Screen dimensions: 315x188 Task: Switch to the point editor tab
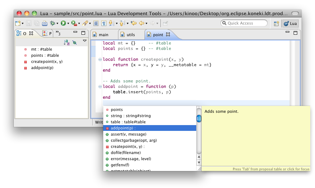pyautogui.click(x=158, y=35)
